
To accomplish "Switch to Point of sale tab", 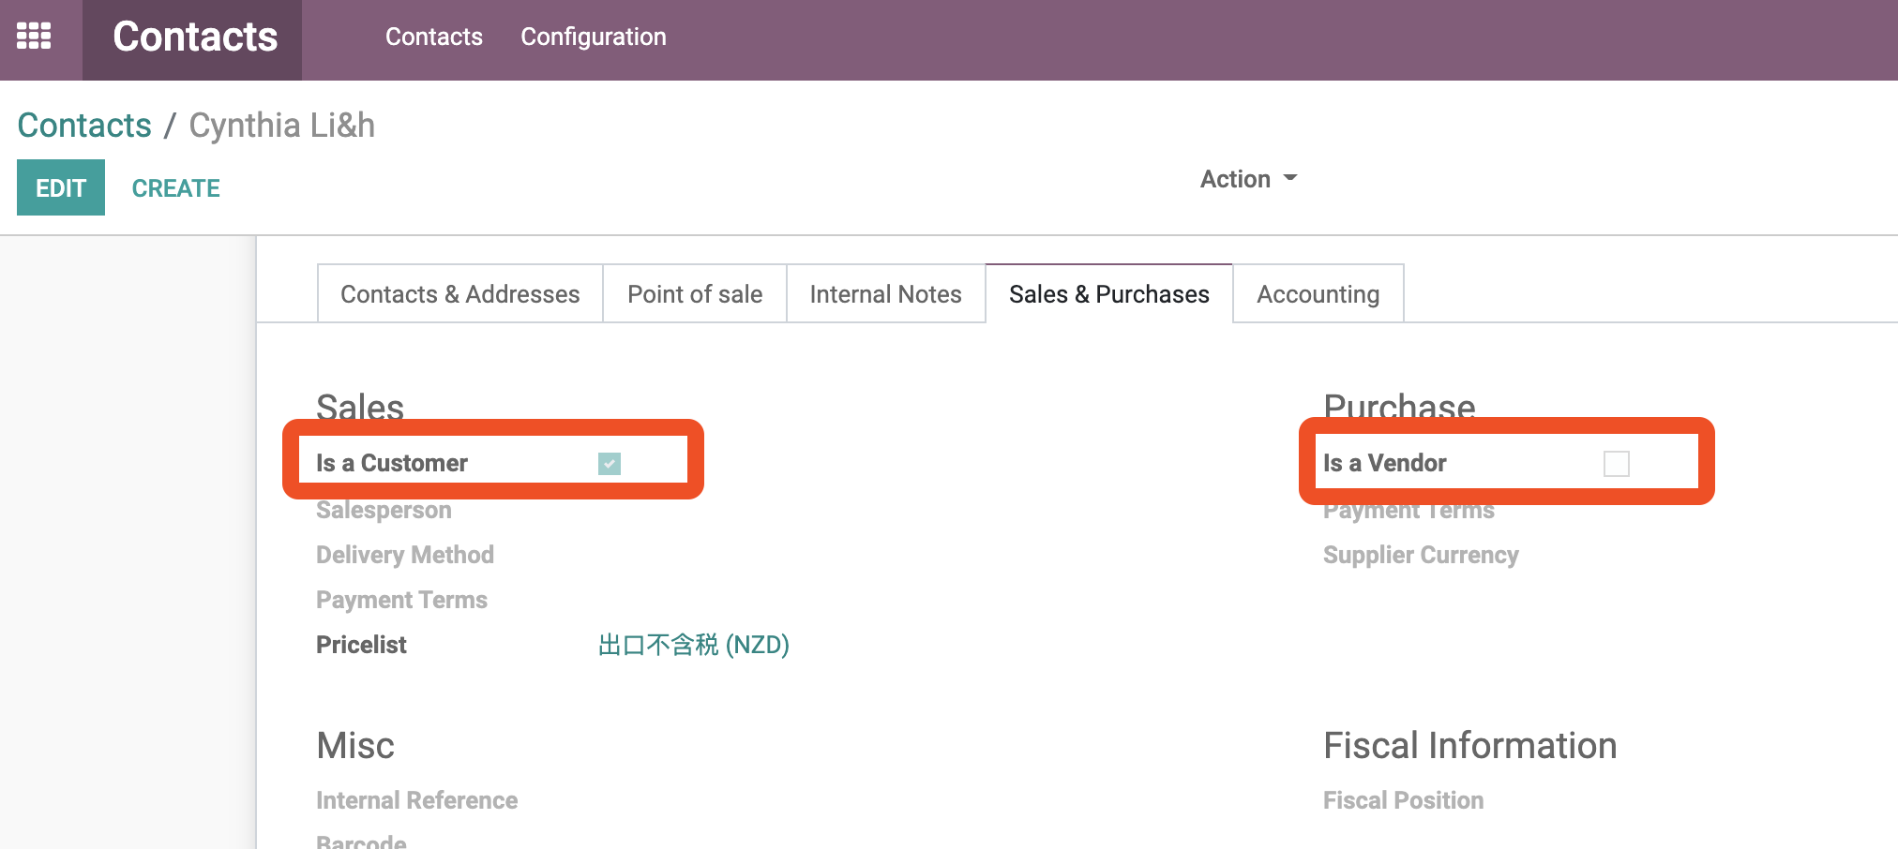I will click(x=695, y=294).
